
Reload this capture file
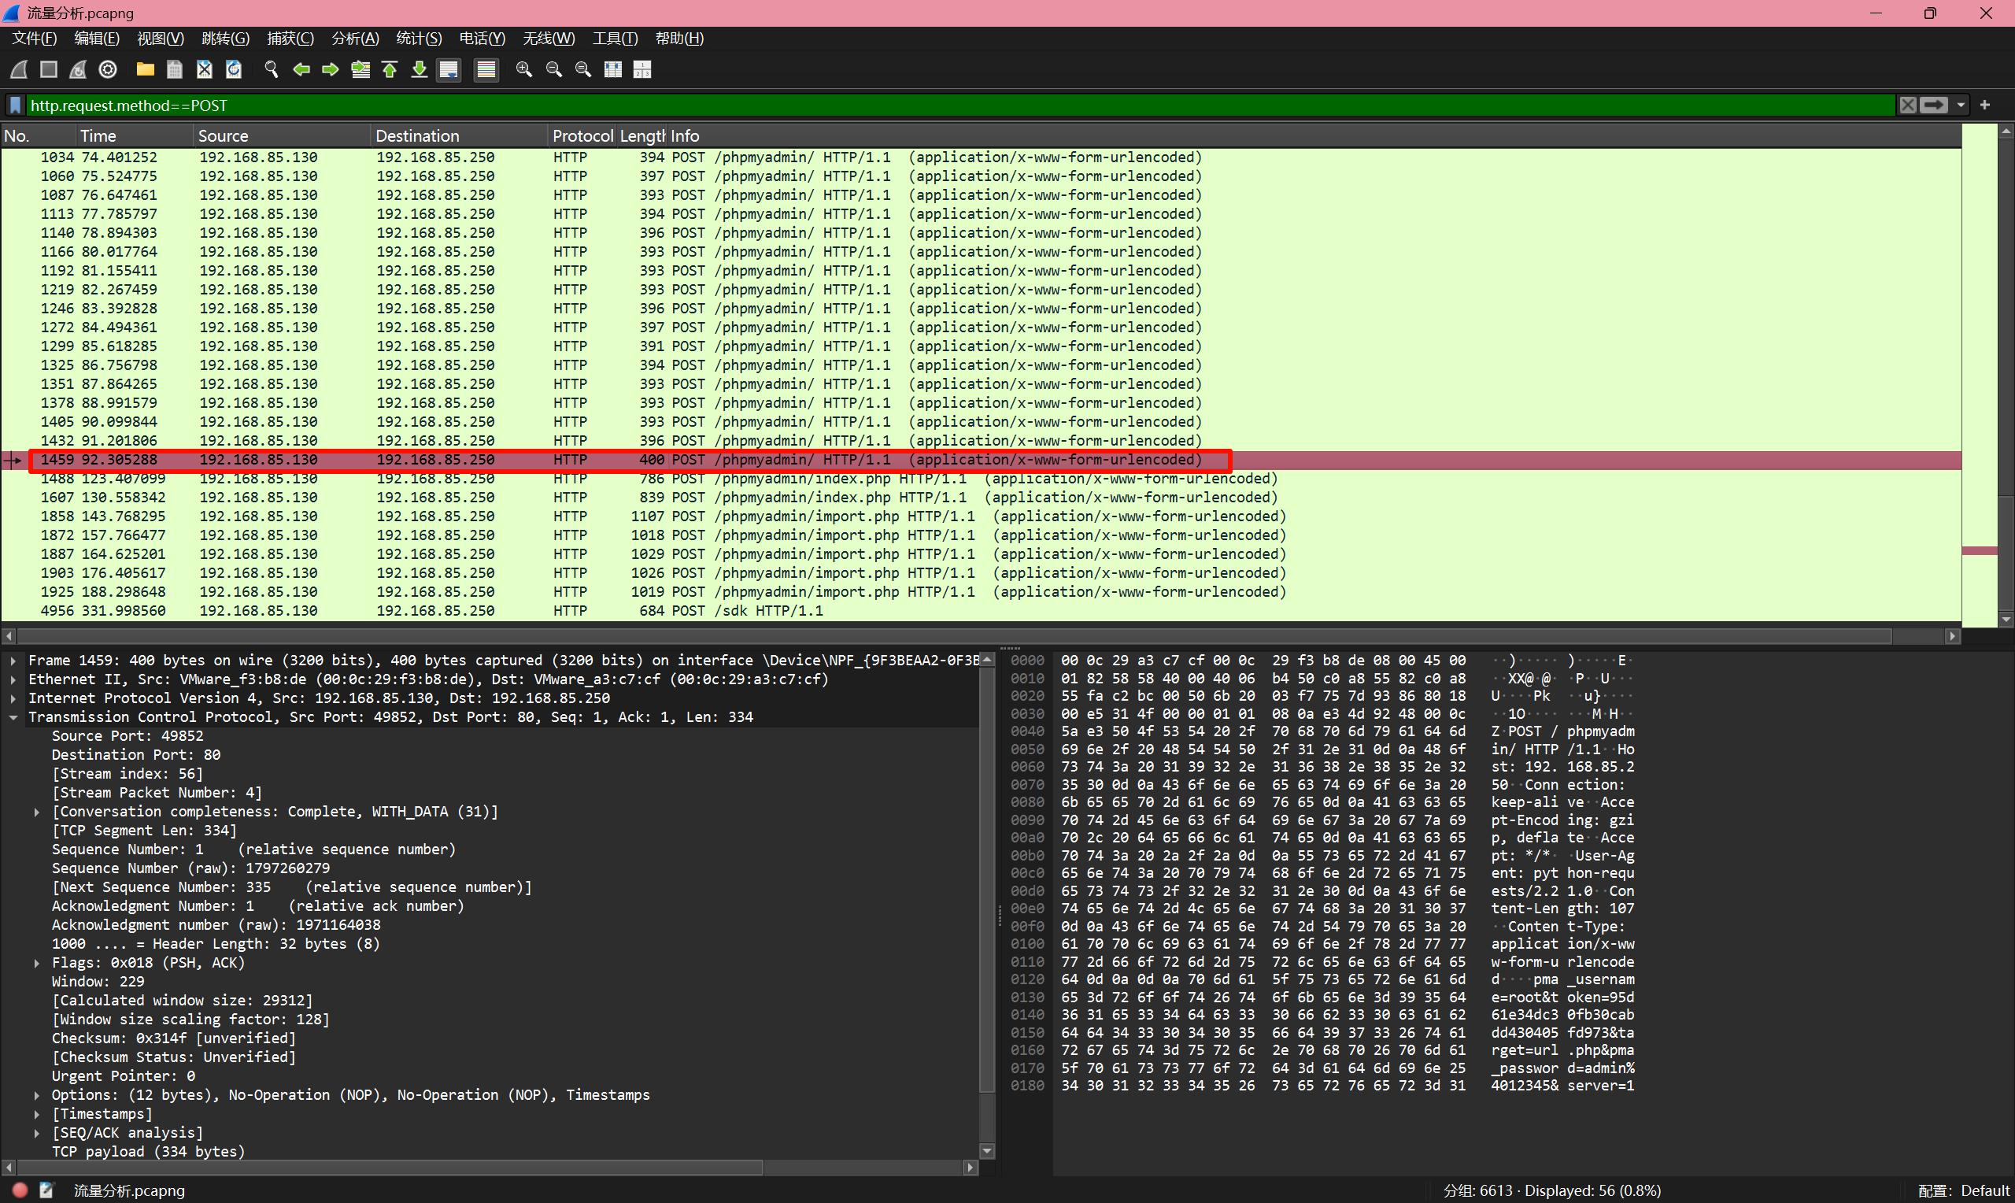pos(234,70)
